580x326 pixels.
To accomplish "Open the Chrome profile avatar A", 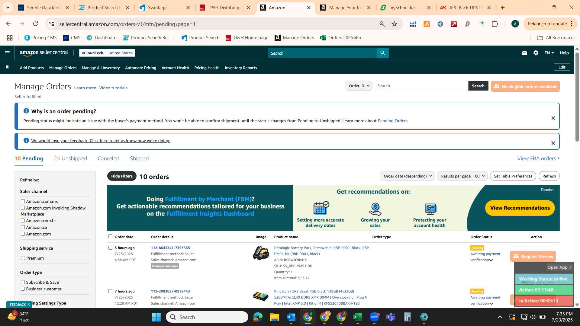I will pyautogui.click(x=515, y=24).
